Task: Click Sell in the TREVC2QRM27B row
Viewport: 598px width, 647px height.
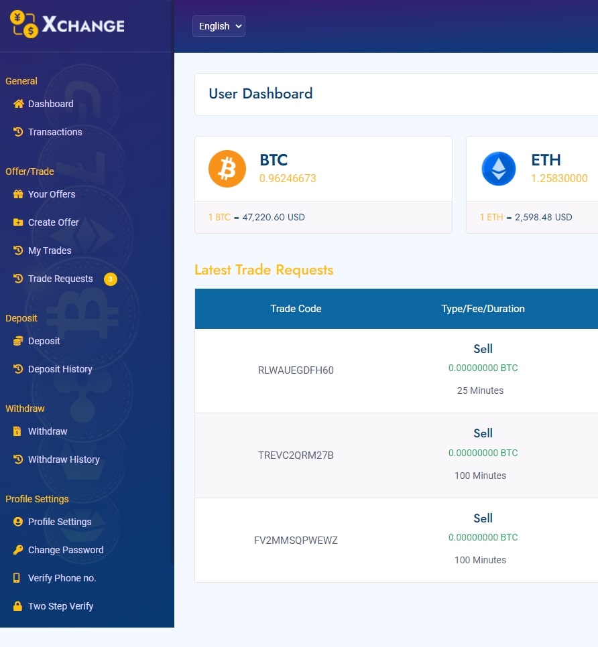Action: pos(483,433)
